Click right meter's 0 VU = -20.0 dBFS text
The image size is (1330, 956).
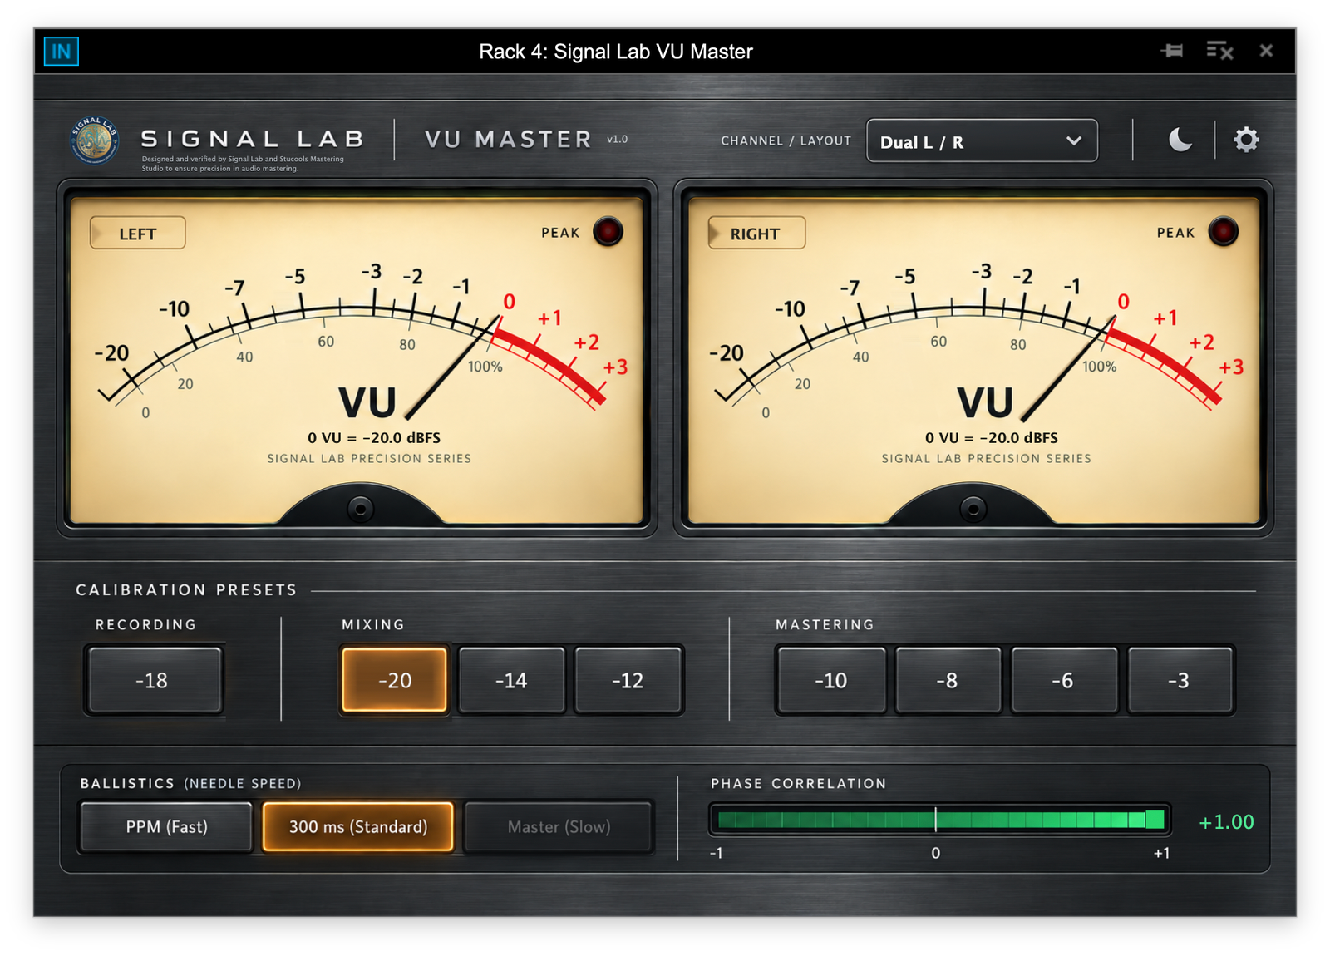point(992,437)
